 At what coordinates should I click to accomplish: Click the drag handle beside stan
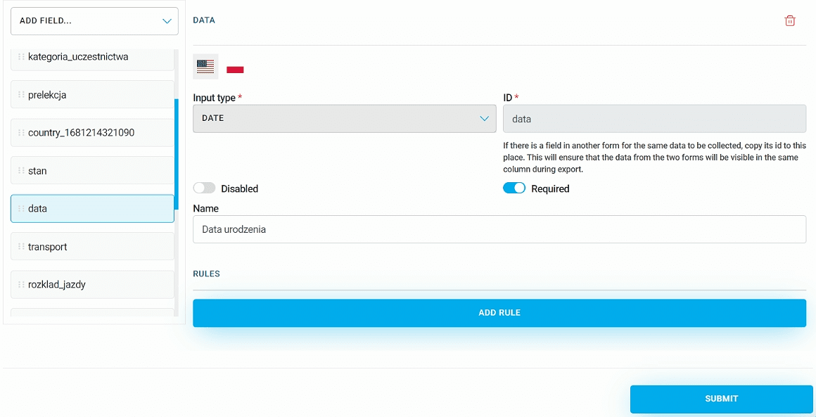tap(21, 171)
